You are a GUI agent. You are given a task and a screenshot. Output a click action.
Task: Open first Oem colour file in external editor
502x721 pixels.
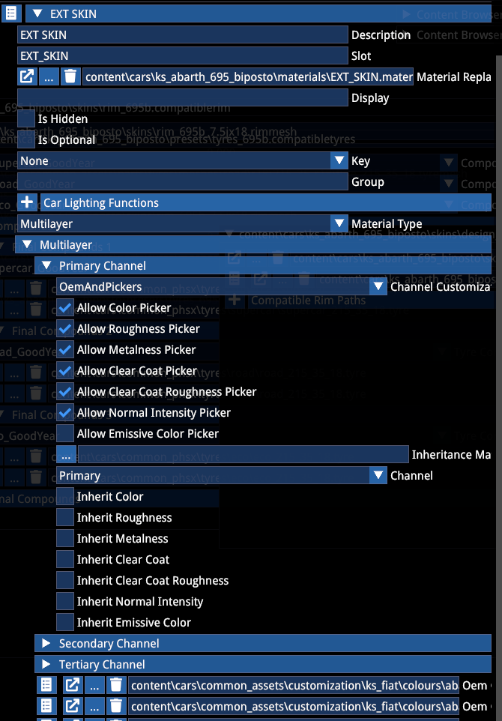tap(72, 686)
